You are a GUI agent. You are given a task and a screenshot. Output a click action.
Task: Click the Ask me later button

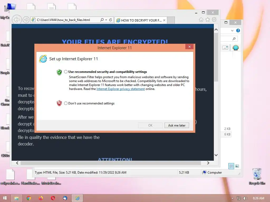point(177,125)
